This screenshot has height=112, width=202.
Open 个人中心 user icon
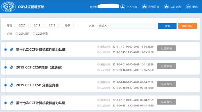(x=123, y=7)
